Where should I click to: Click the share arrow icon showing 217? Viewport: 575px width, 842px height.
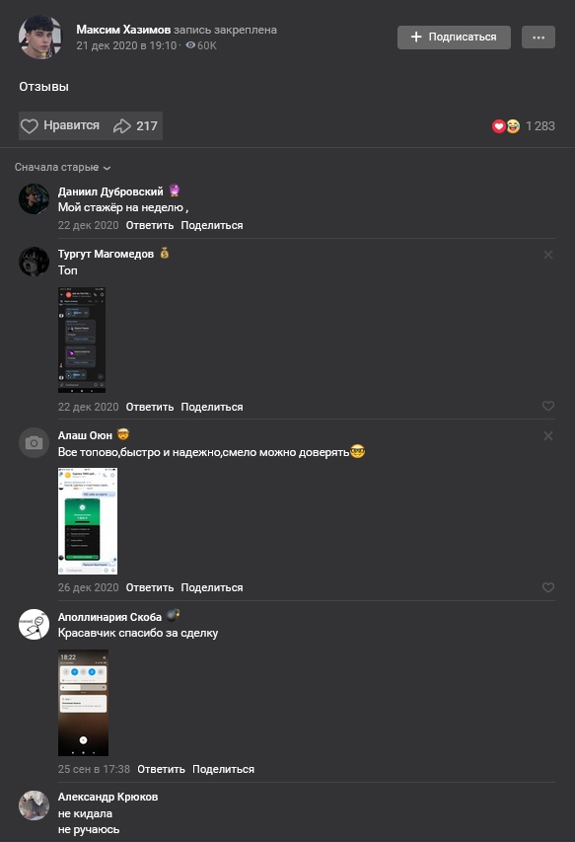pos(122,126)
